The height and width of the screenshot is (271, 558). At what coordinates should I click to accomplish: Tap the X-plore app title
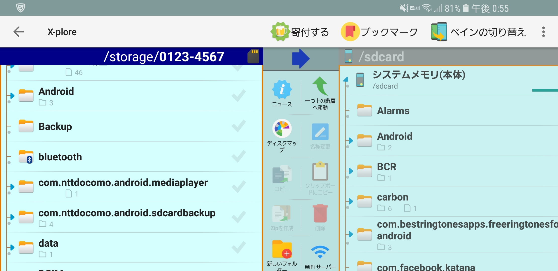[62, 32]
